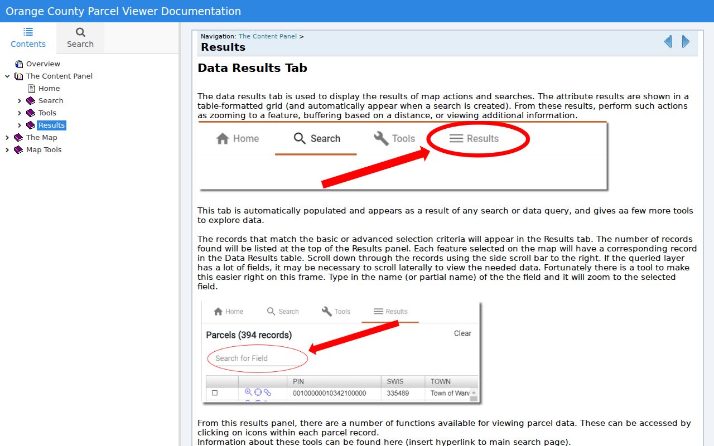Click the book icon beside Map Tools

click(x=18, y=150)
